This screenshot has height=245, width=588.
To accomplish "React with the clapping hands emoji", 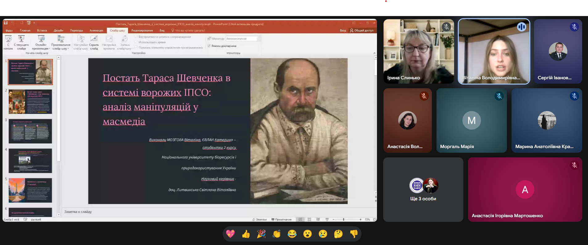I will [277, 234].
